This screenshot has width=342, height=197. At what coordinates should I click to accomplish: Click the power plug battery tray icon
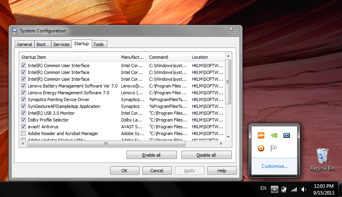tap(284, 189)
